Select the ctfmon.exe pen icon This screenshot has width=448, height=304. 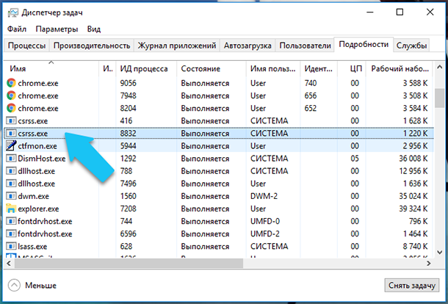click(x=11, y=146)
